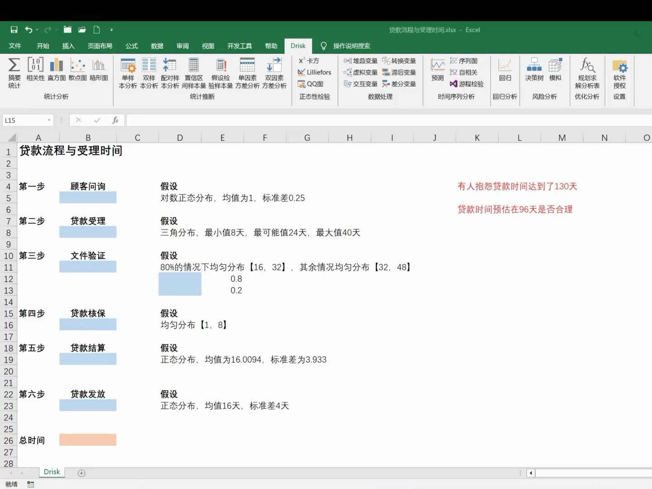Open 假设检验样本量 sample size tool

click(221, 73)
